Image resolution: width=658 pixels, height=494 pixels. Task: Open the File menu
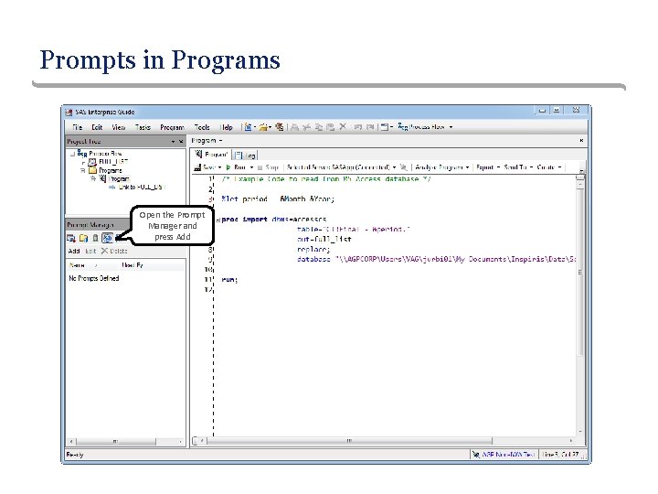77,127
